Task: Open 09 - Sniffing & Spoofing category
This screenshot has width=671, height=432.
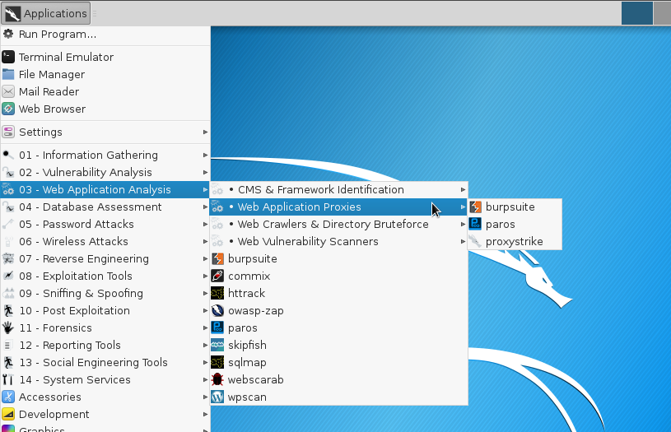Action: pos(105,294)
